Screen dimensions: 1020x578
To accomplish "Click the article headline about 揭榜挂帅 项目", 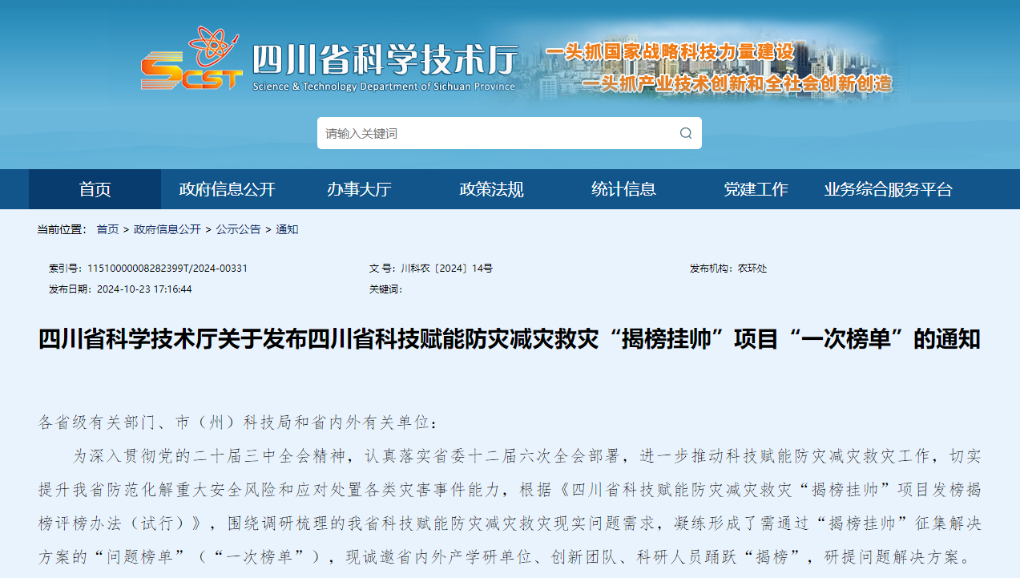I will [x=510, y=339].
